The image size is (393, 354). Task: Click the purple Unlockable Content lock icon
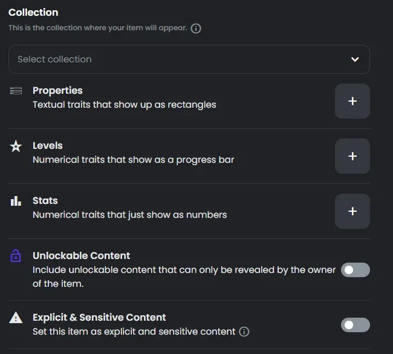coord(16,256)
